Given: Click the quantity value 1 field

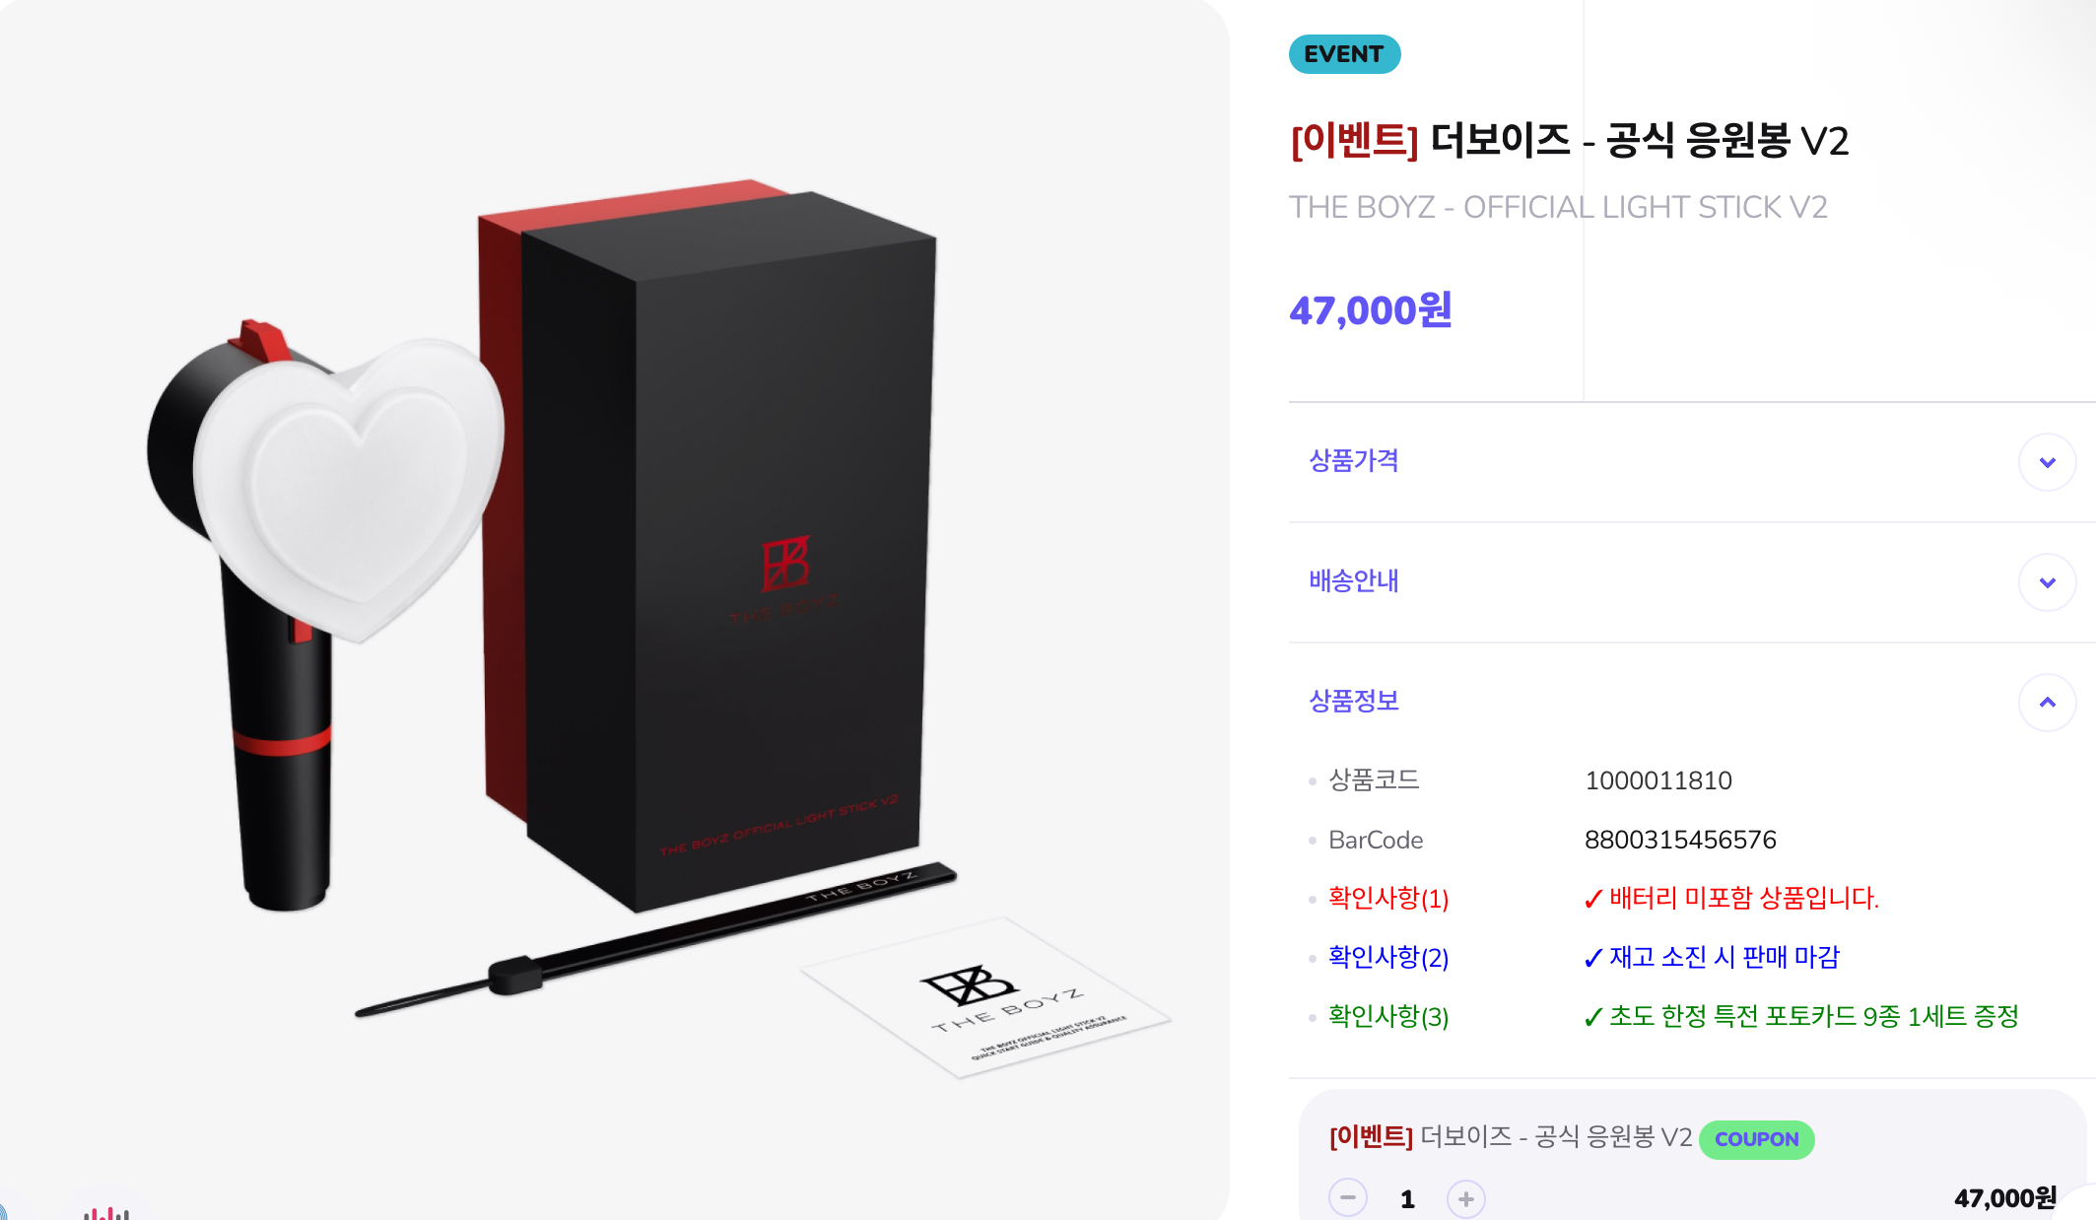Looking at the screenshot, I should [x=1407, y=1199].
